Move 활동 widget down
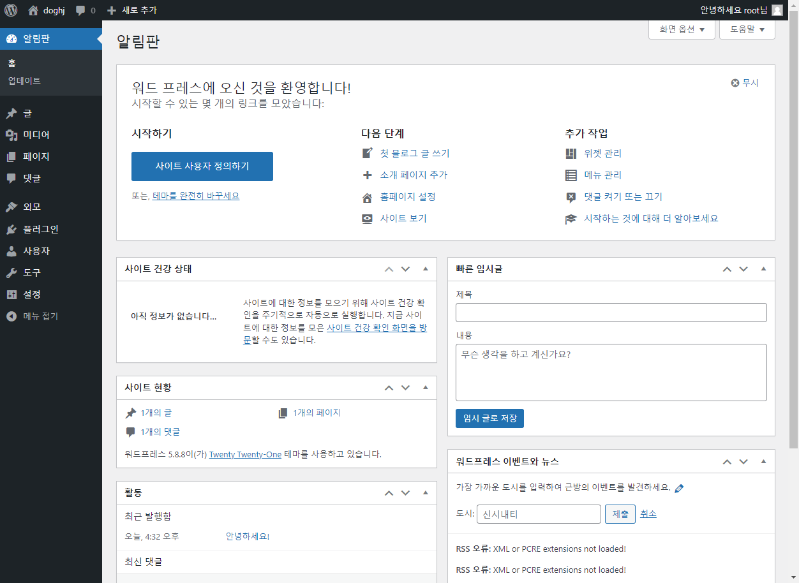This screenshot has width=799, height=583. (x=405, y=493)
